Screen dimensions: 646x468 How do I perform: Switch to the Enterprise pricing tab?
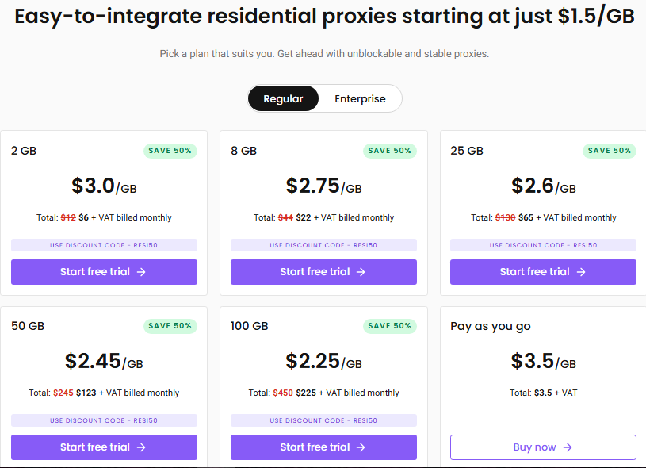(360, 99)
